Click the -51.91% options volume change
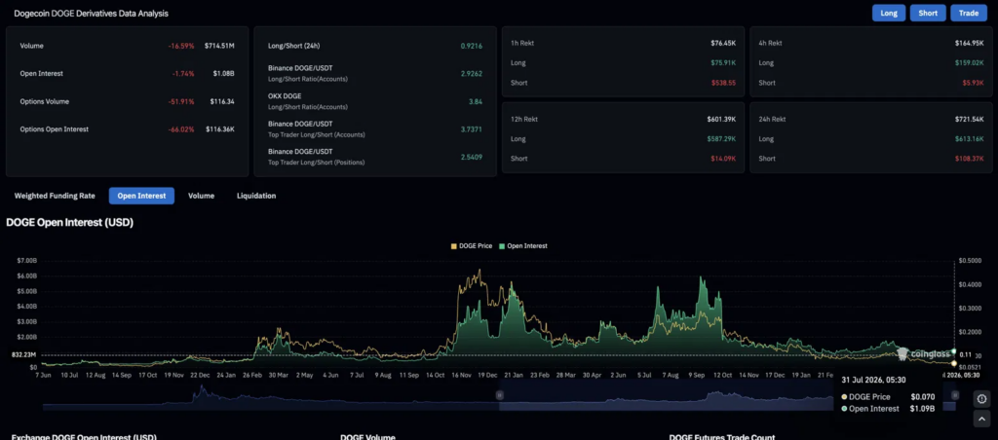 coord(181,101)
